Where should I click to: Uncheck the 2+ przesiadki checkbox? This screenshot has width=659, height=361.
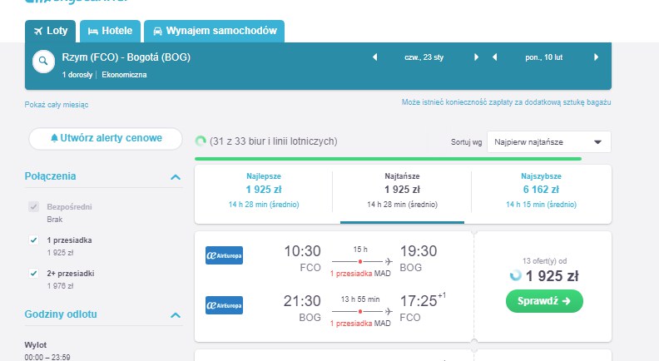coord(33,273)
